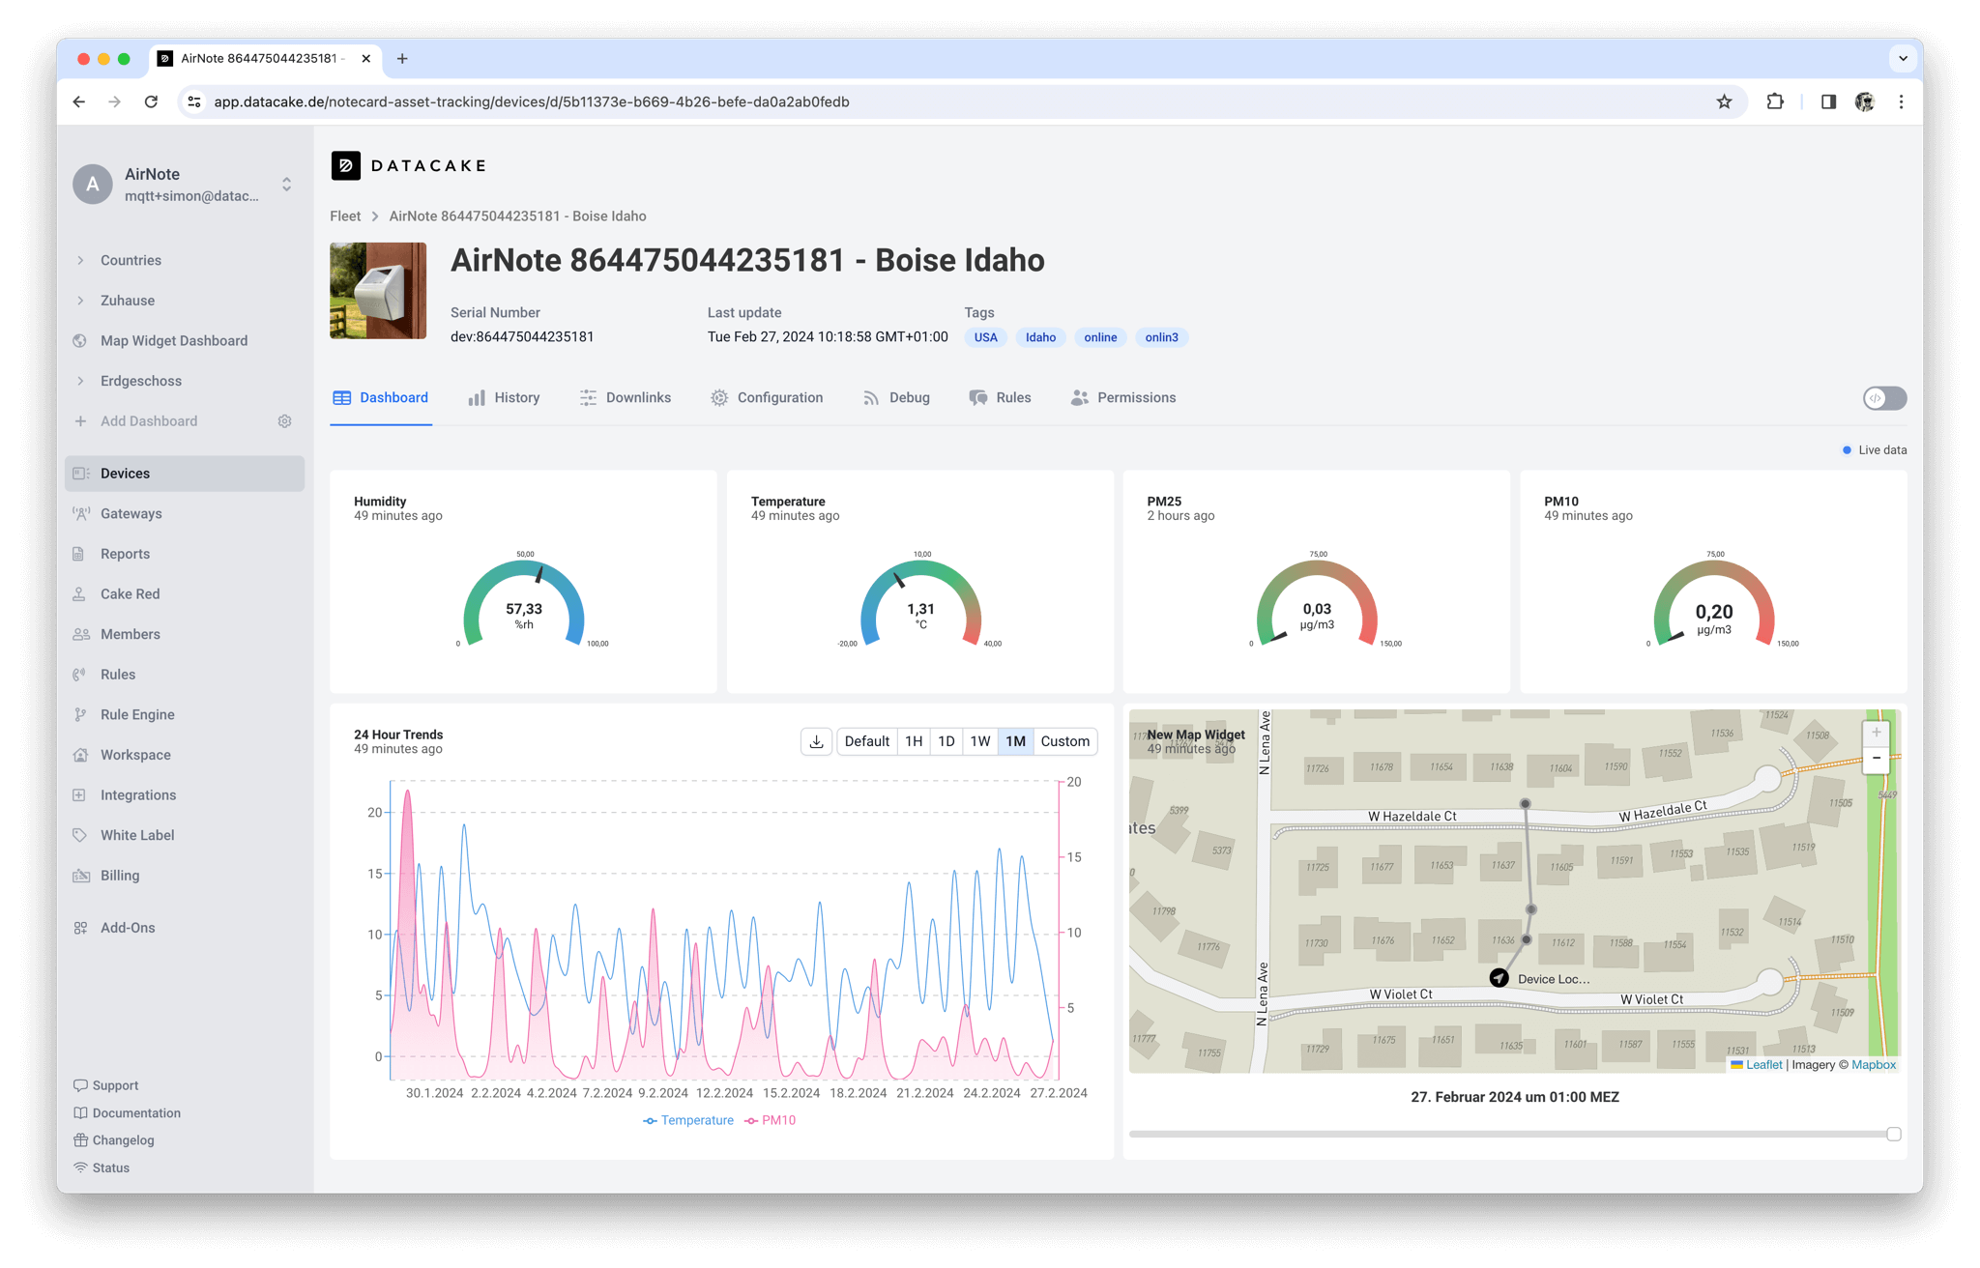Screen dimensions: 1980x1268
Task: Open the Status link
Action: [102, 1167]
